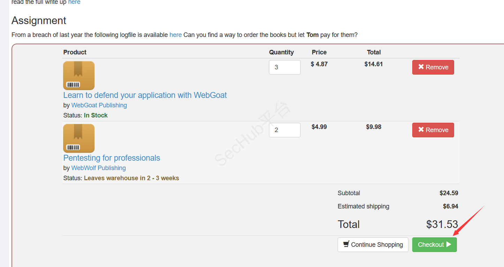Remove the WebGoat book from cart
Image resolution: width=504 pixels, height=267 pixels.
pyautogui.click(x=433, y=67)
